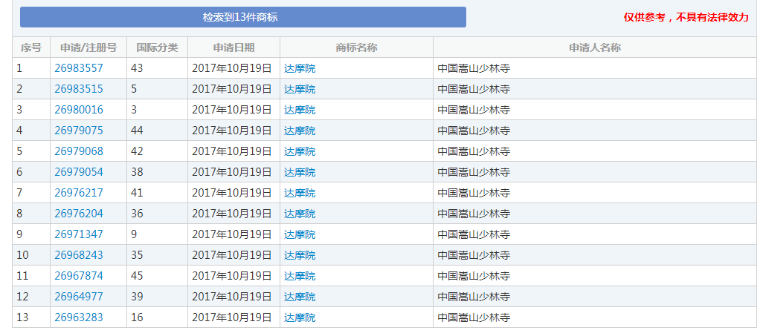Select class 5 cell in row 2
The height and width of the screenshot is (336, 763).
157,89
